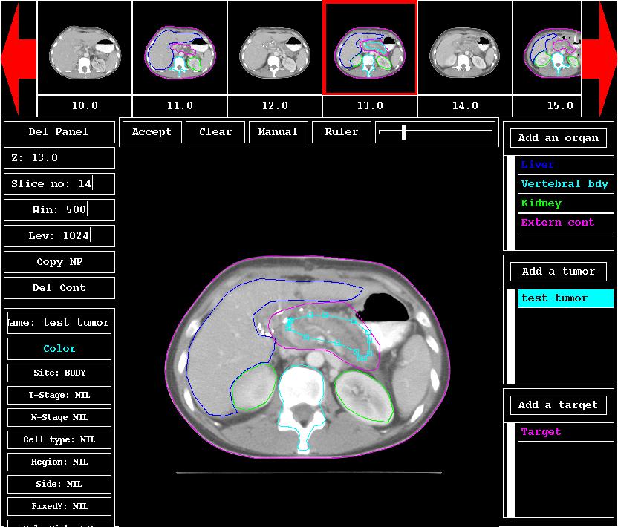Open the T-Stage selection menu

(x=59, y=396)
